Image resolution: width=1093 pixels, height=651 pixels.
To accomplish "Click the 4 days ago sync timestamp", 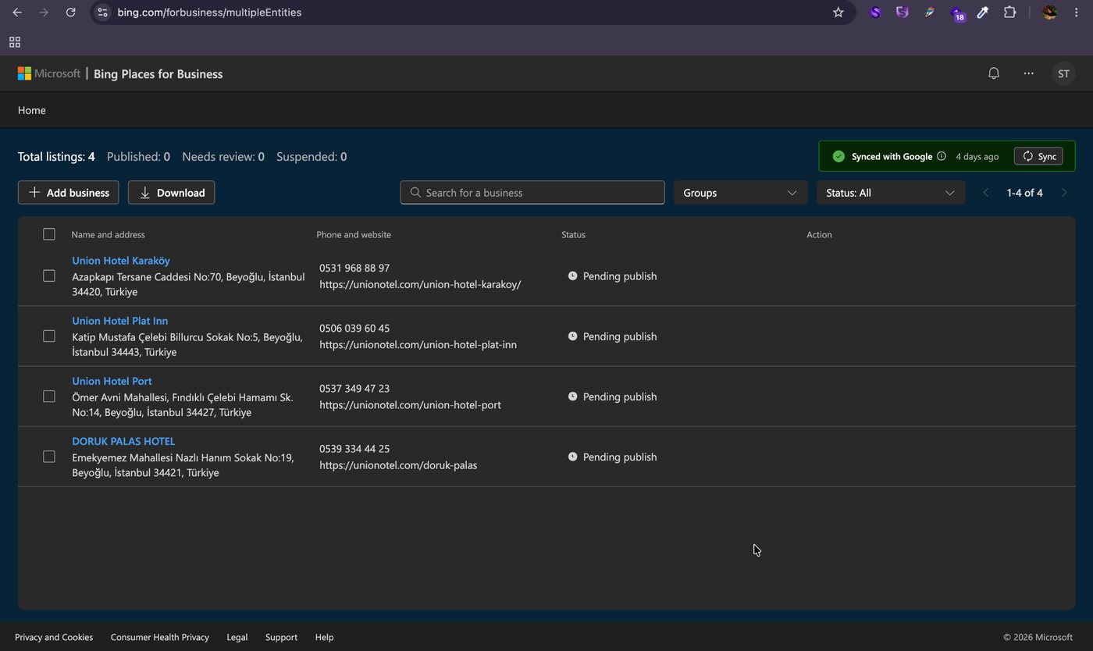I will coord(977,156).
